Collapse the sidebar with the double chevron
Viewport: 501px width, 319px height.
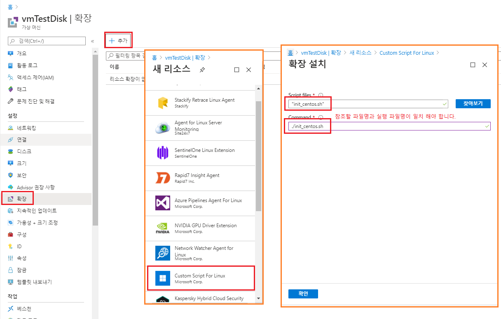tap(92, 41)
